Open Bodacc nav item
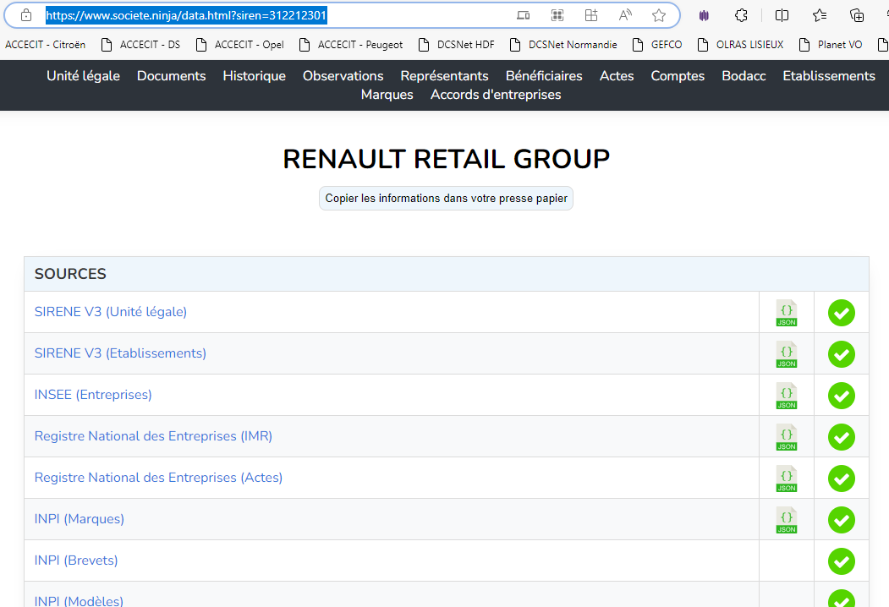This screenshot has height=607, width=889. point(744,76)
